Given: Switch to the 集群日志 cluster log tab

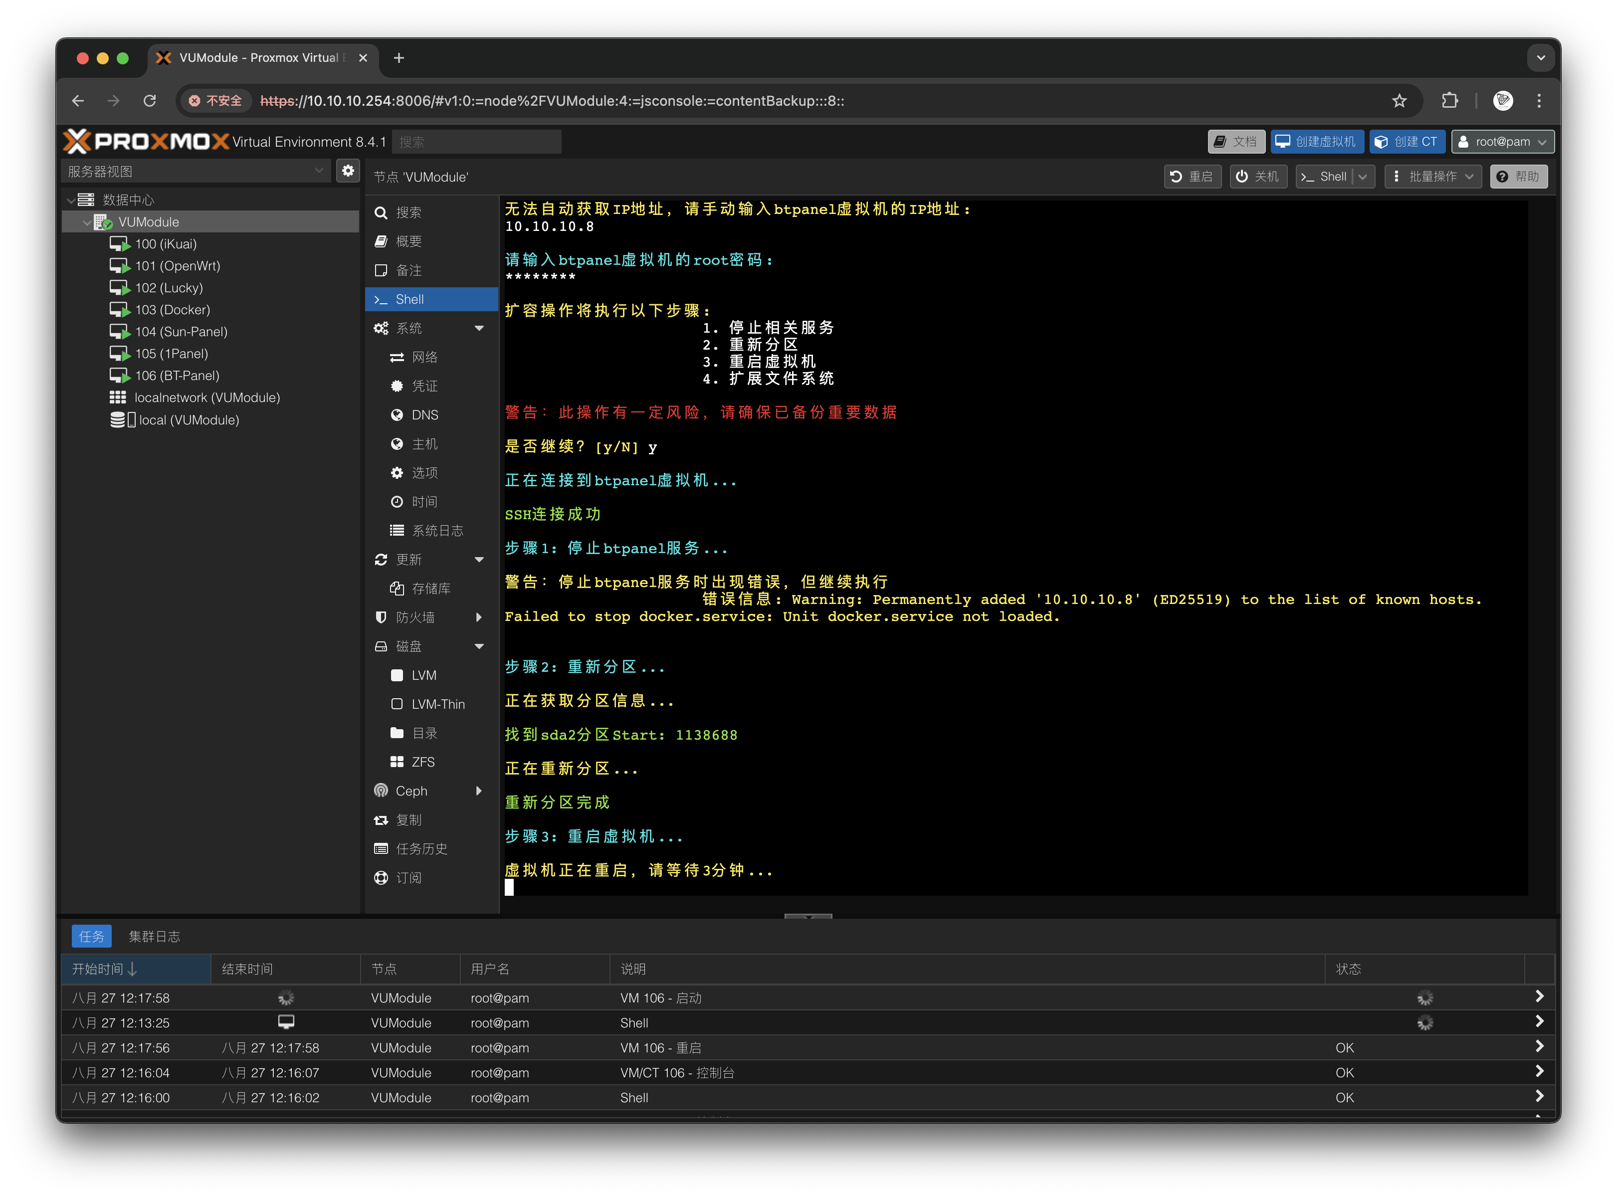Looking at the screenshot, I should pos(154,936).
